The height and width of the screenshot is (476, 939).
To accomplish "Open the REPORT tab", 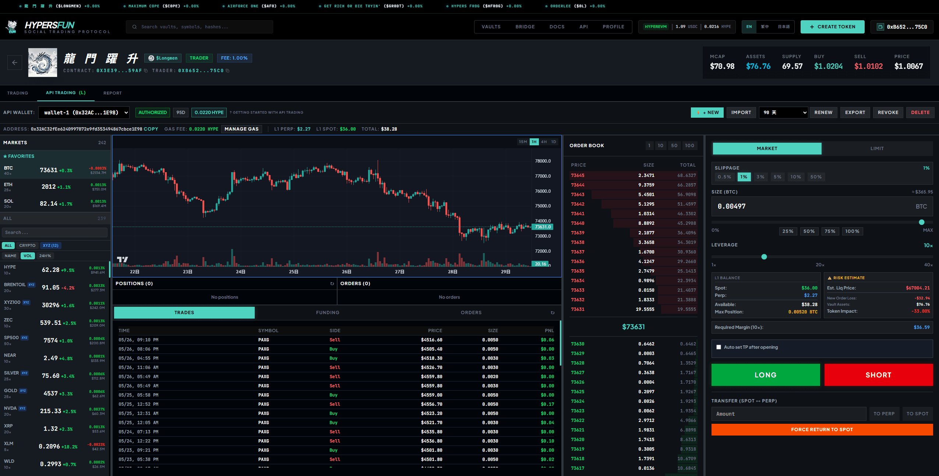I will (113, 93).
